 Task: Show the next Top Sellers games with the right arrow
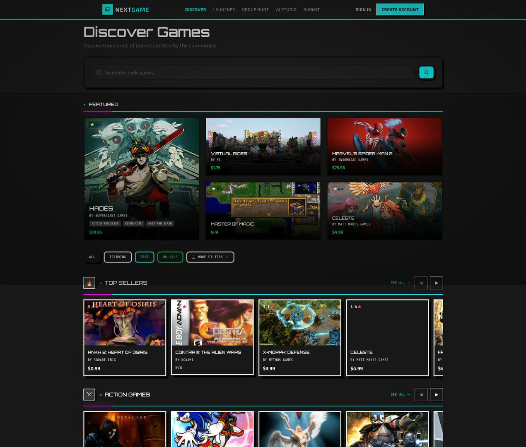click(436, 283)
